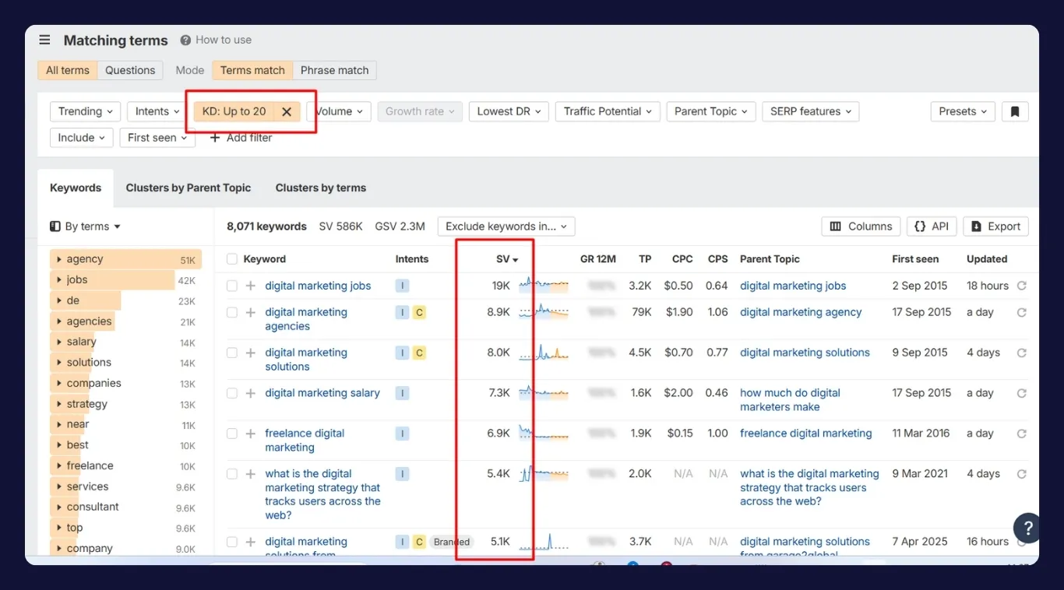The height and width of the screenshot is (590, 1064).
Task: Open the Trending filter dropdown
Action: 86,111
